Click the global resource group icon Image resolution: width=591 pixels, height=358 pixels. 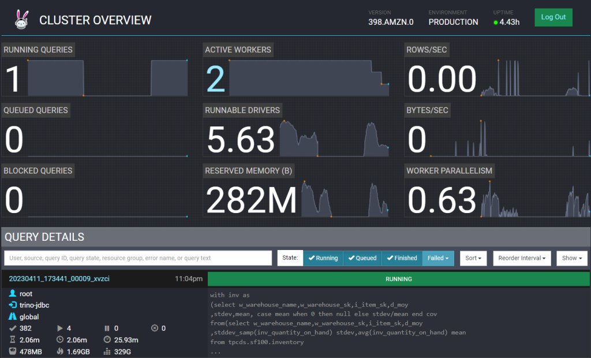pyautogui.click(x=13, y=317)
